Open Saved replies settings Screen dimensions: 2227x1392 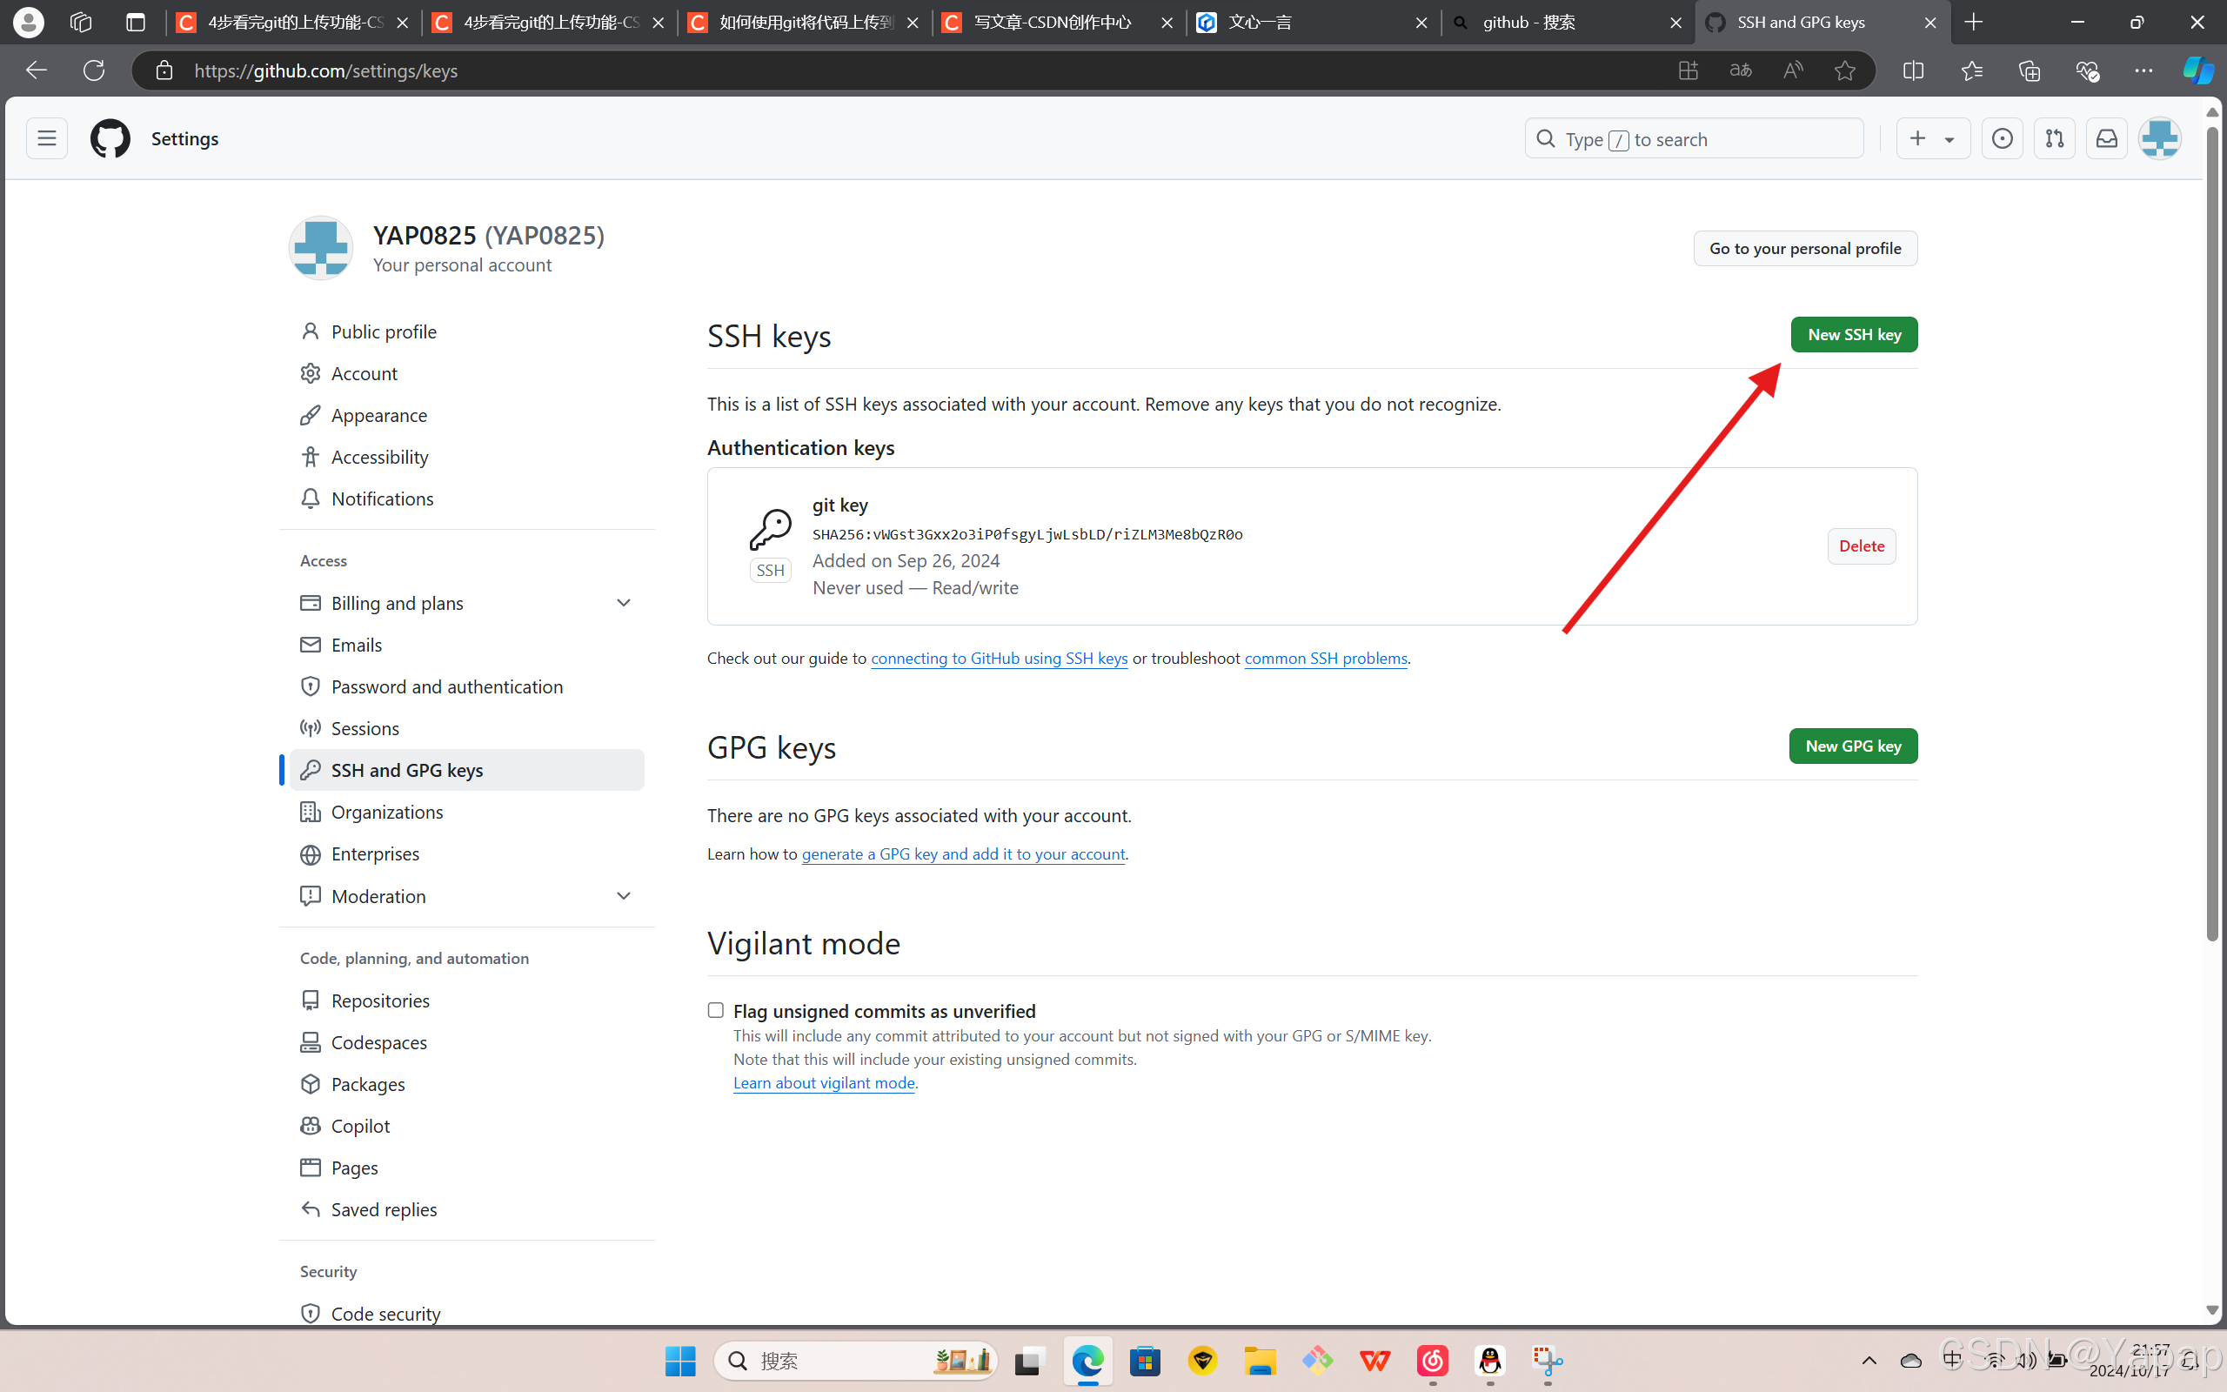click(466, 1209)
